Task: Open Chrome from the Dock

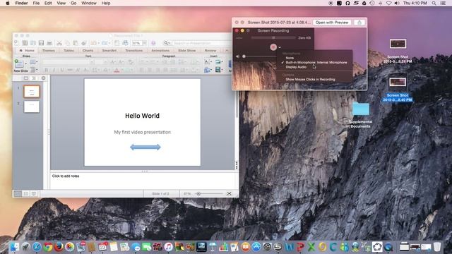Action: tap(48, 246)
